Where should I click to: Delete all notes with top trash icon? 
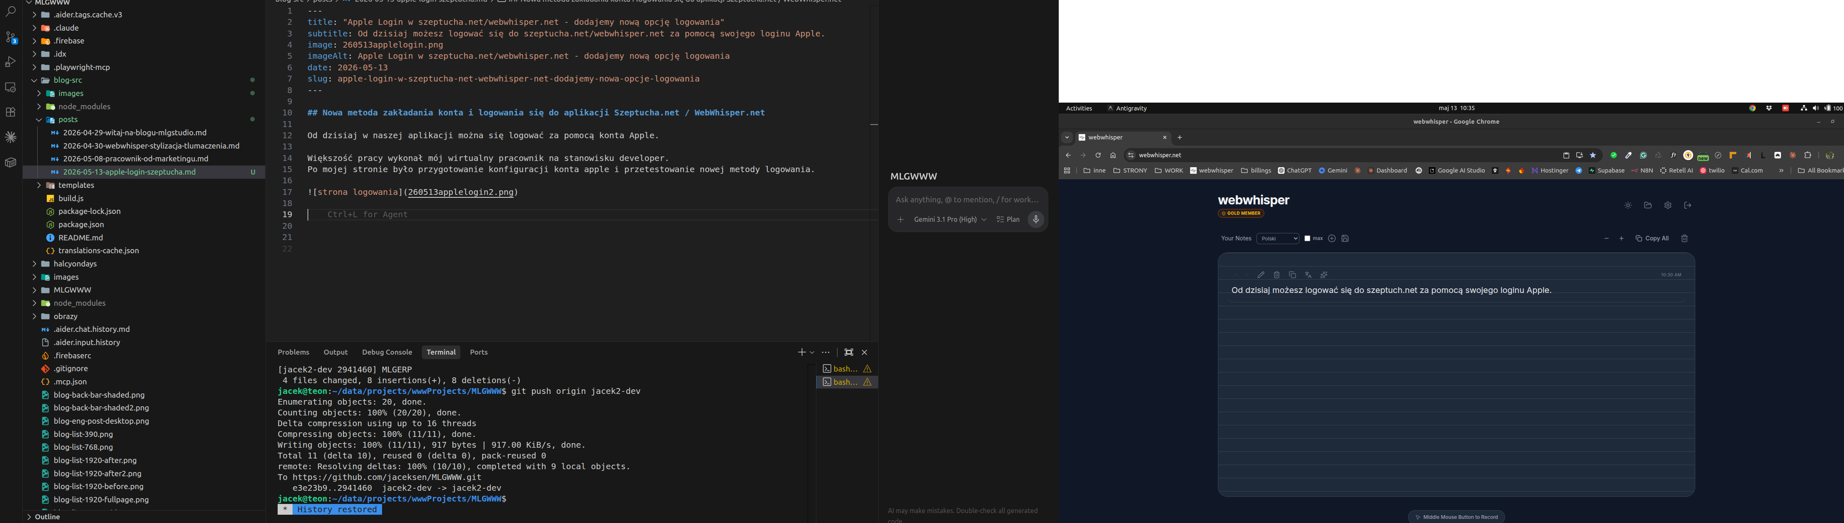click(1684, 239)
